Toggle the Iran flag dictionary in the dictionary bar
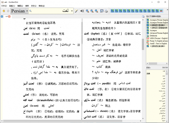This screenshot has width=169, height=123. [x=161, y=11]
